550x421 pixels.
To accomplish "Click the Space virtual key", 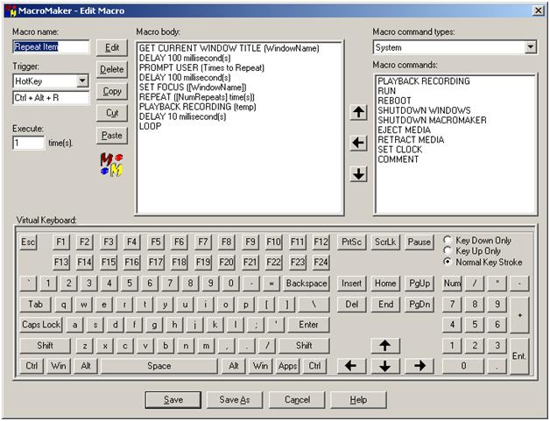I will point(159,366).
